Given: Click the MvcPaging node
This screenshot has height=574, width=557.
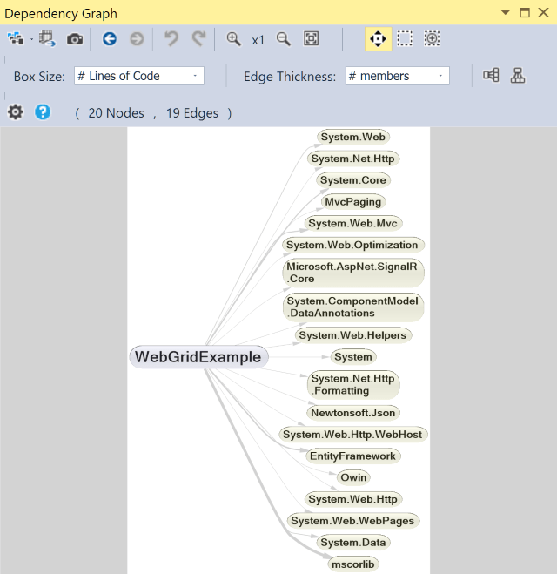Looking at the screenshot, I should [x=353, y=202].
